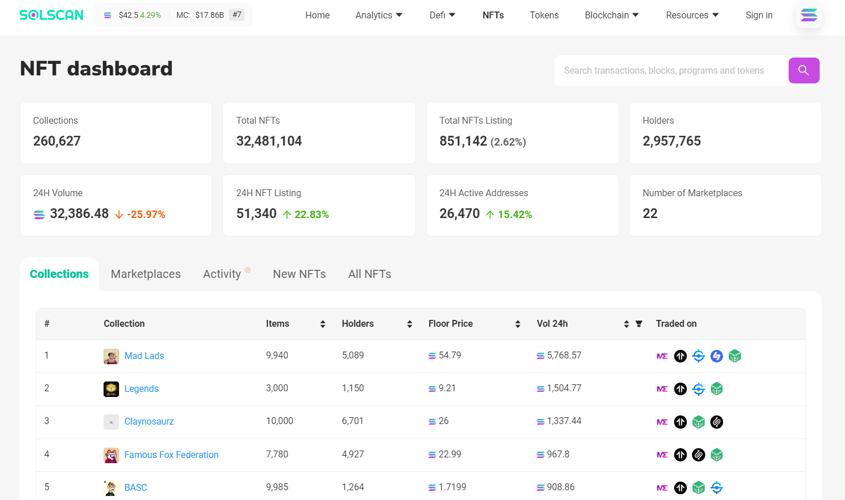This screenshot has width=845, height=500.
Task: Click green cube icon in Claynosaurz row
Action: coord(698,422)
